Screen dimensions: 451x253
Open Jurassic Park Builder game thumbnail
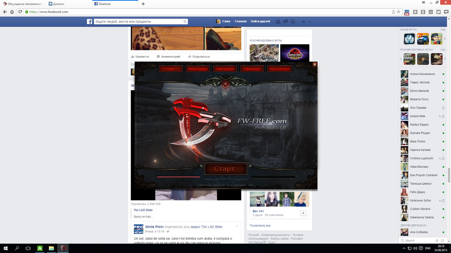tap(295, 53)
